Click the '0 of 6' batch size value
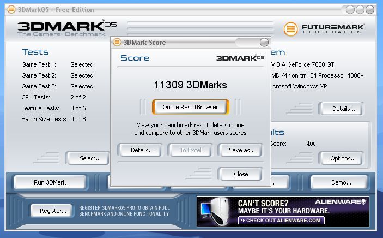Image resolution: width=383 pixels, height=238 pixels. pyautogui.click(x=78, y=119)
